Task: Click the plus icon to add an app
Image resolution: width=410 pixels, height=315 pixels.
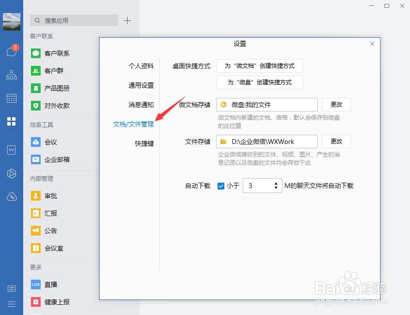Action: coord(127,20)
